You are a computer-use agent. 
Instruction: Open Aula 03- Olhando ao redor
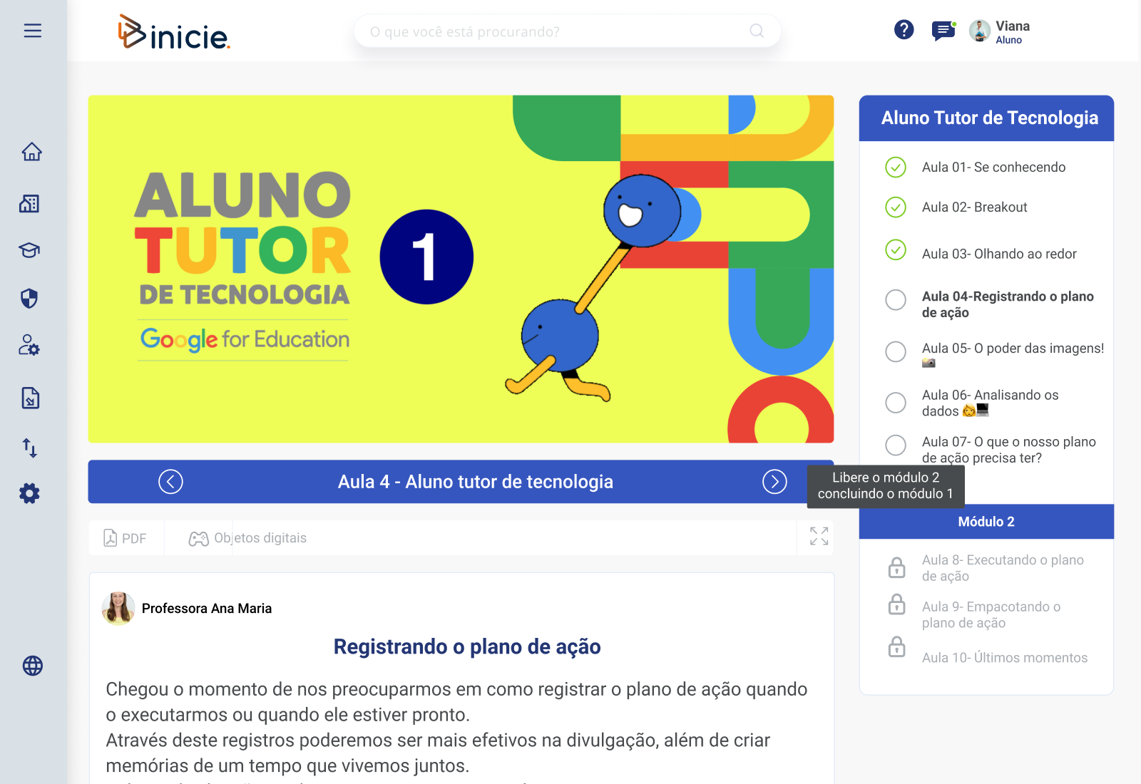[x=999, y=254]
